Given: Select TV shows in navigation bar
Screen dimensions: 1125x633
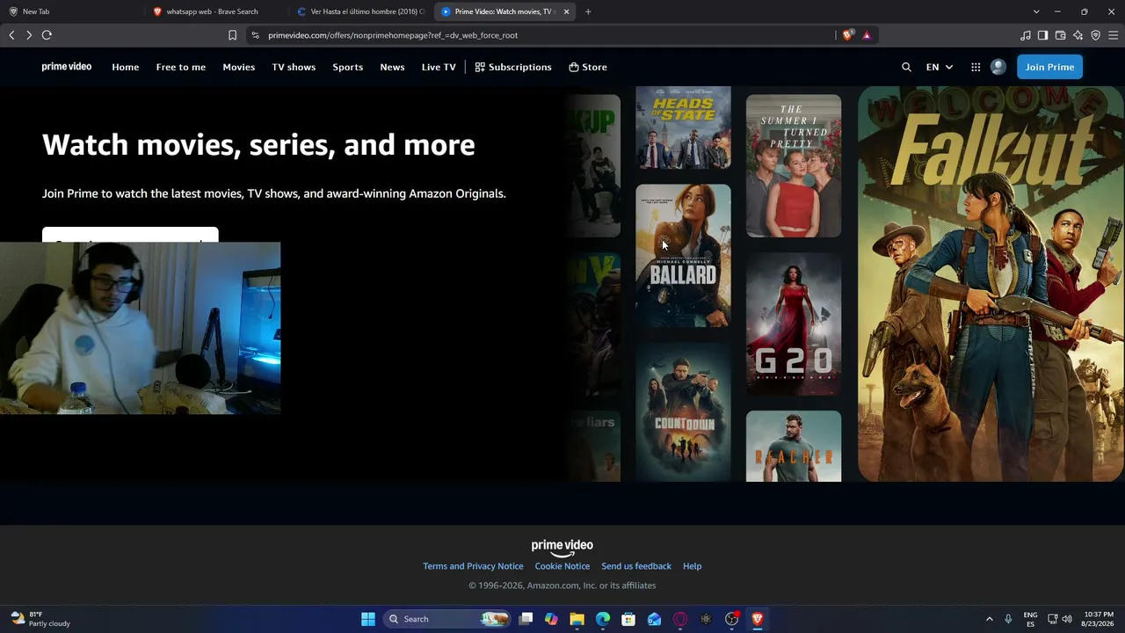Looking at the screenshot, I should point(294,67).
